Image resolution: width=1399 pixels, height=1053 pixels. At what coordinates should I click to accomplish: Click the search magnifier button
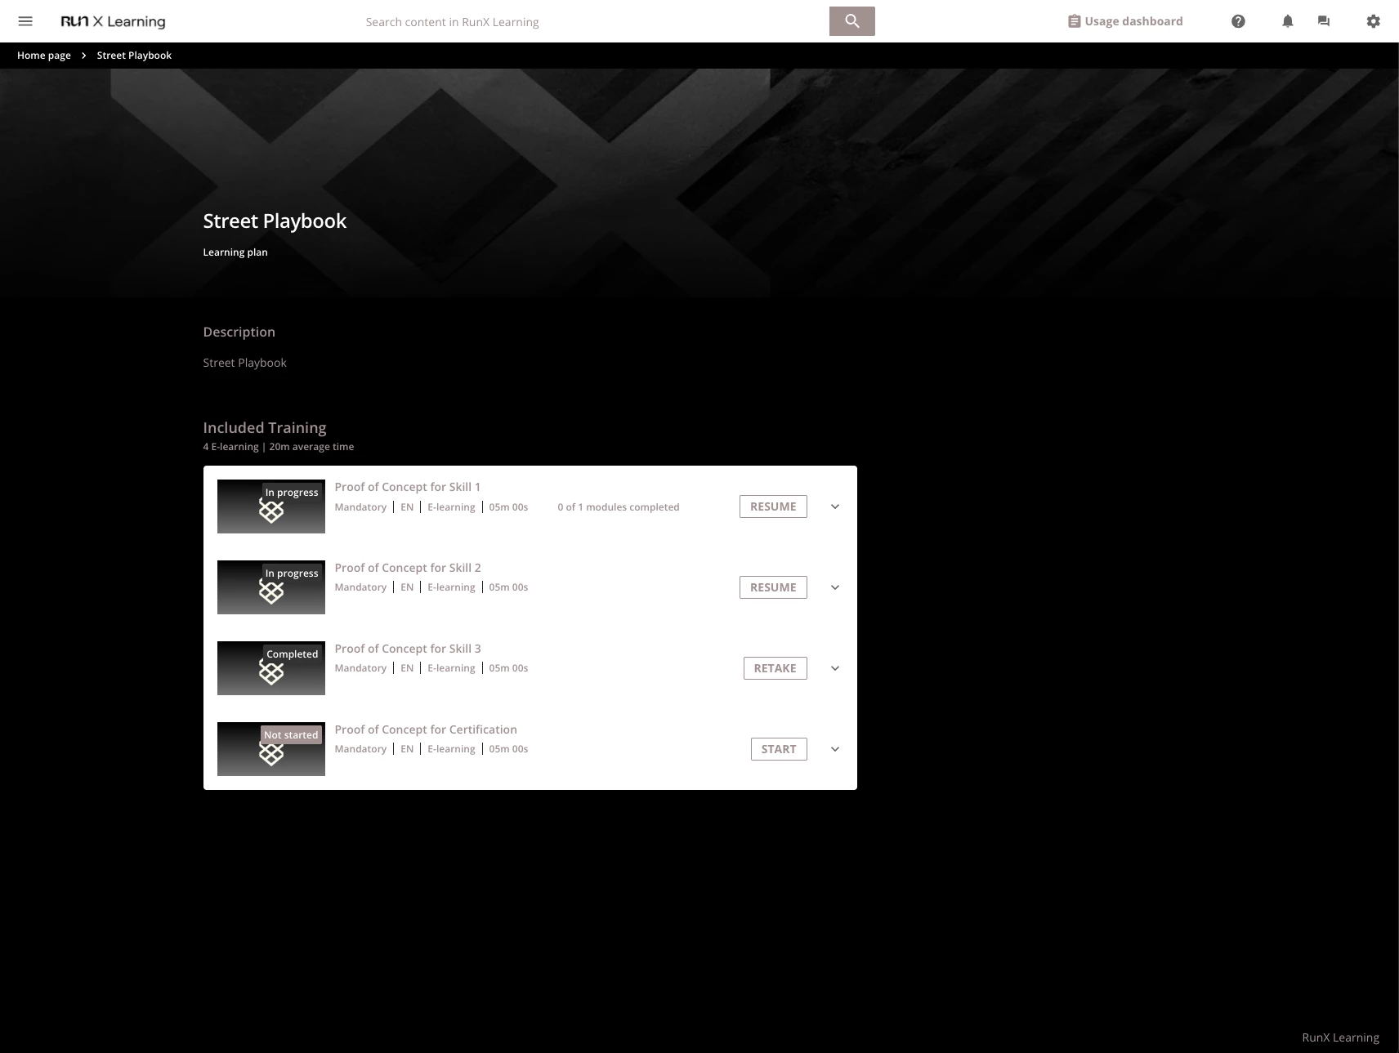851,21
